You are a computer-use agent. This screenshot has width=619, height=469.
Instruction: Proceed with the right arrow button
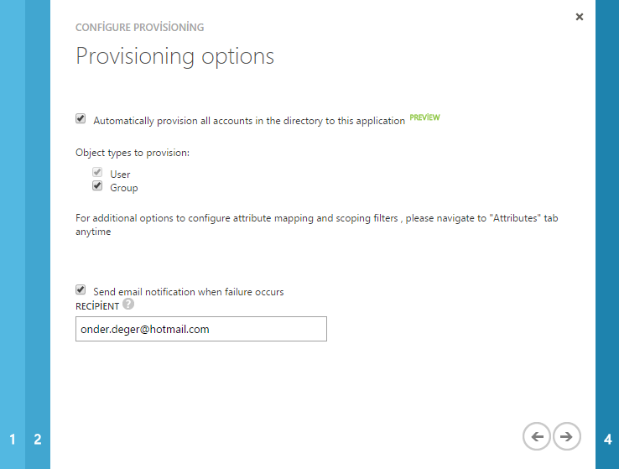567,435
